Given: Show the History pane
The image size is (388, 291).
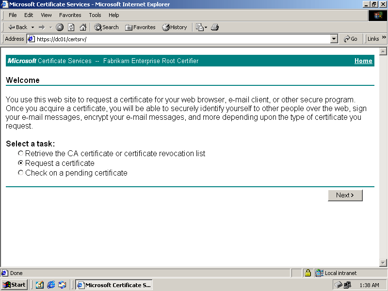Looking at the screenshot, I should pyautogui.click(x=175, y=27).
